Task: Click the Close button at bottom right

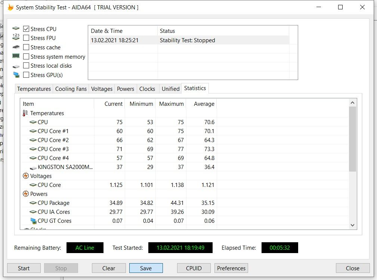Action: 353,268
